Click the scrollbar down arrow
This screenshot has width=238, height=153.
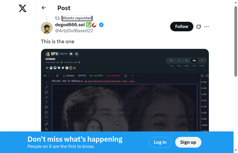coord(236,150)
